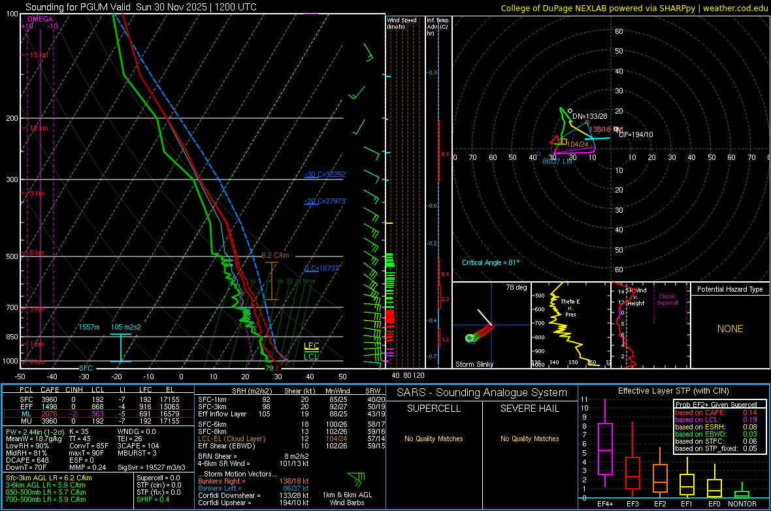771x511 pixels.
Task: Click the Classic Supercell label
Action: (668, 300)
